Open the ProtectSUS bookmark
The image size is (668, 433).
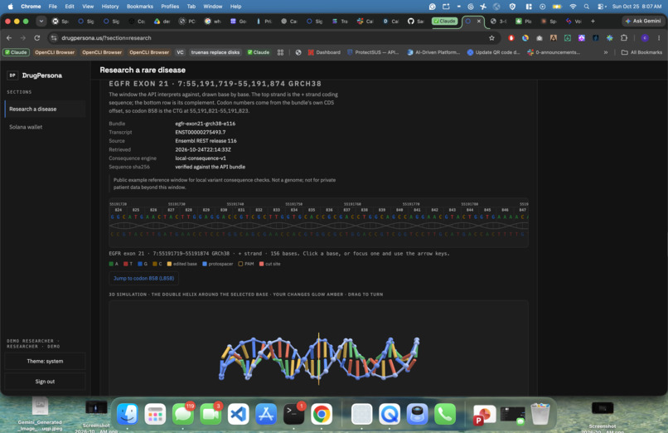(x=373, y=52)
